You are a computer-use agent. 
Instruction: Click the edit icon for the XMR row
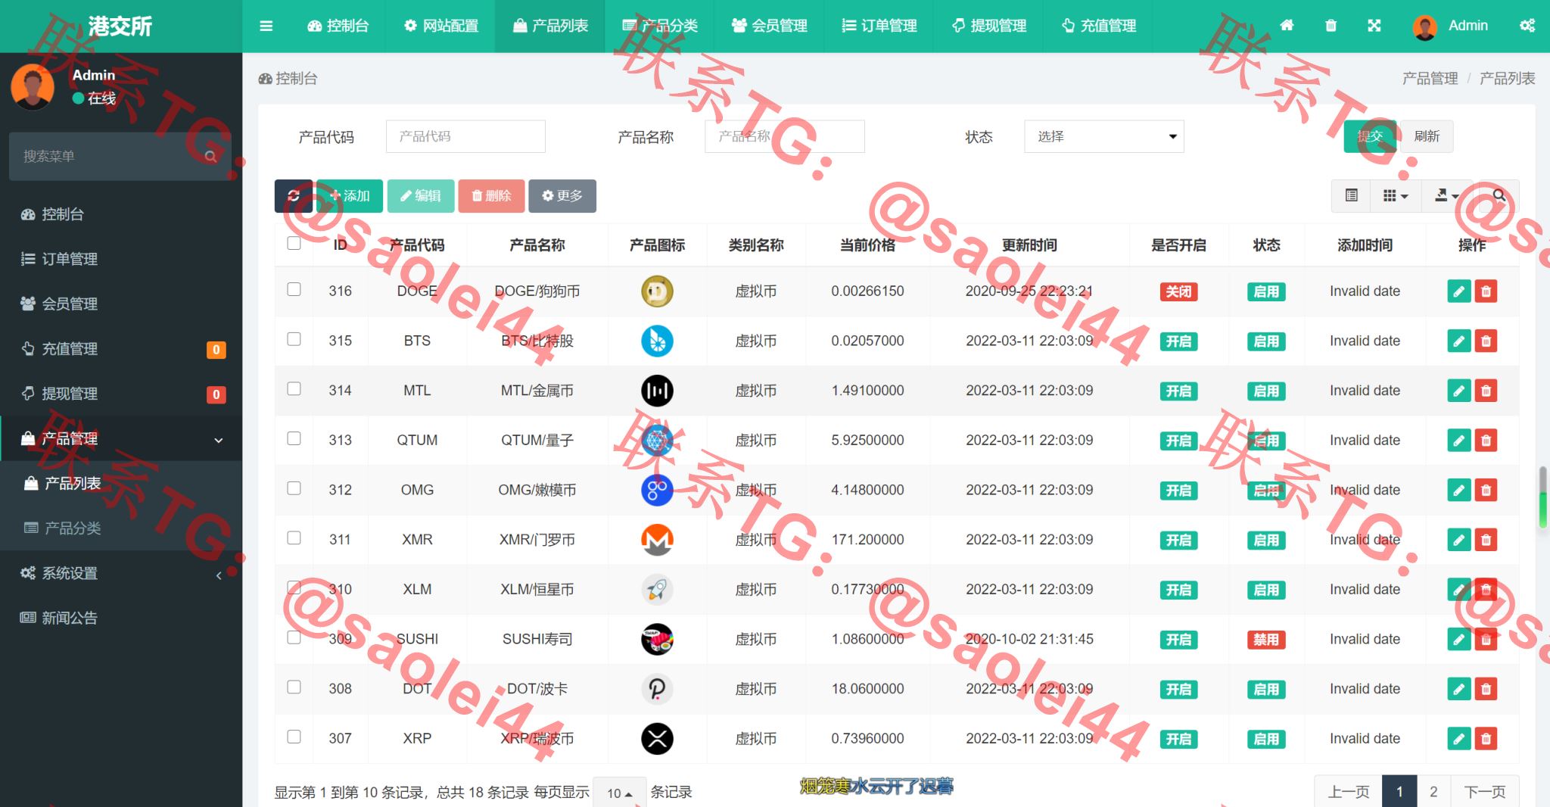(1458, 540)
